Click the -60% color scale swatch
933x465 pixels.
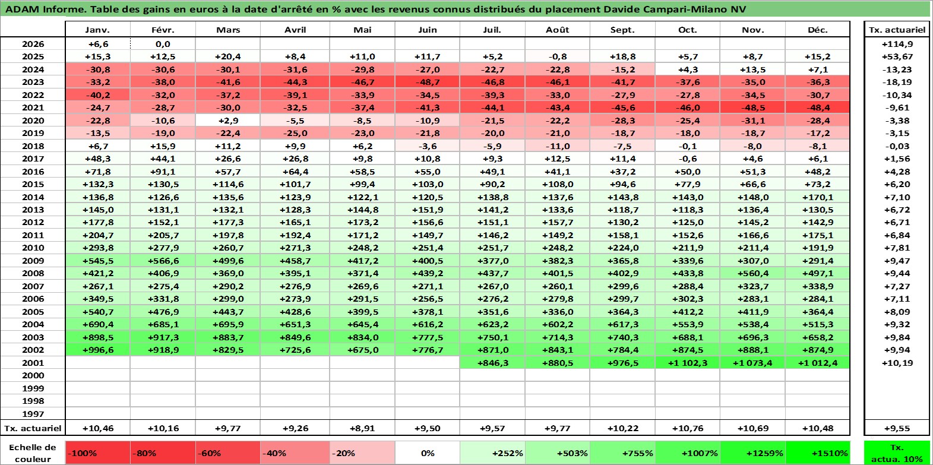pyautogui.click(x=228, y=453)
